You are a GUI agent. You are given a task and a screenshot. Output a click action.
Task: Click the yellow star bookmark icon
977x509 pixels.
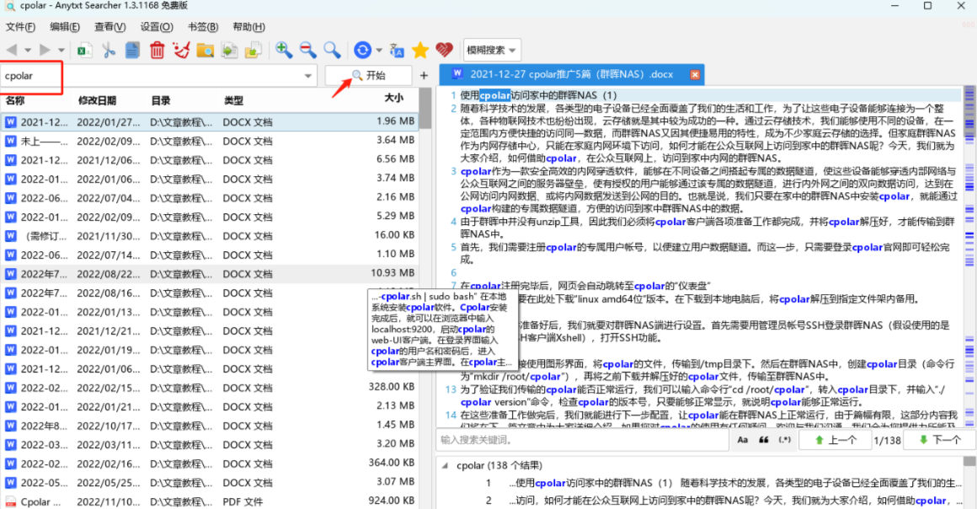[x=420, y=50]
